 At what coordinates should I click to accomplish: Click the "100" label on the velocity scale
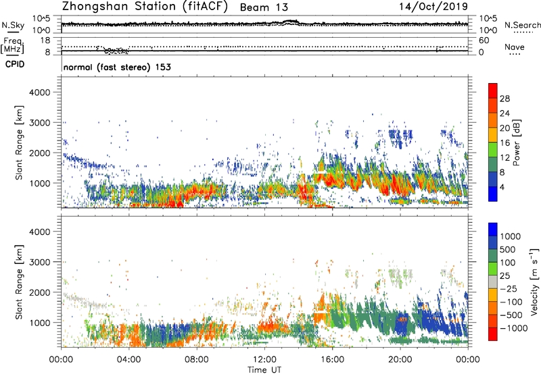point(508,263)
